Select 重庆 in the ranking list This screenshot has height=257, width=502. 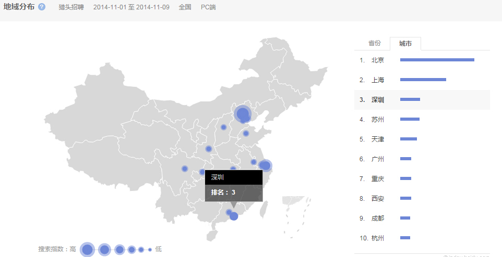378,179
